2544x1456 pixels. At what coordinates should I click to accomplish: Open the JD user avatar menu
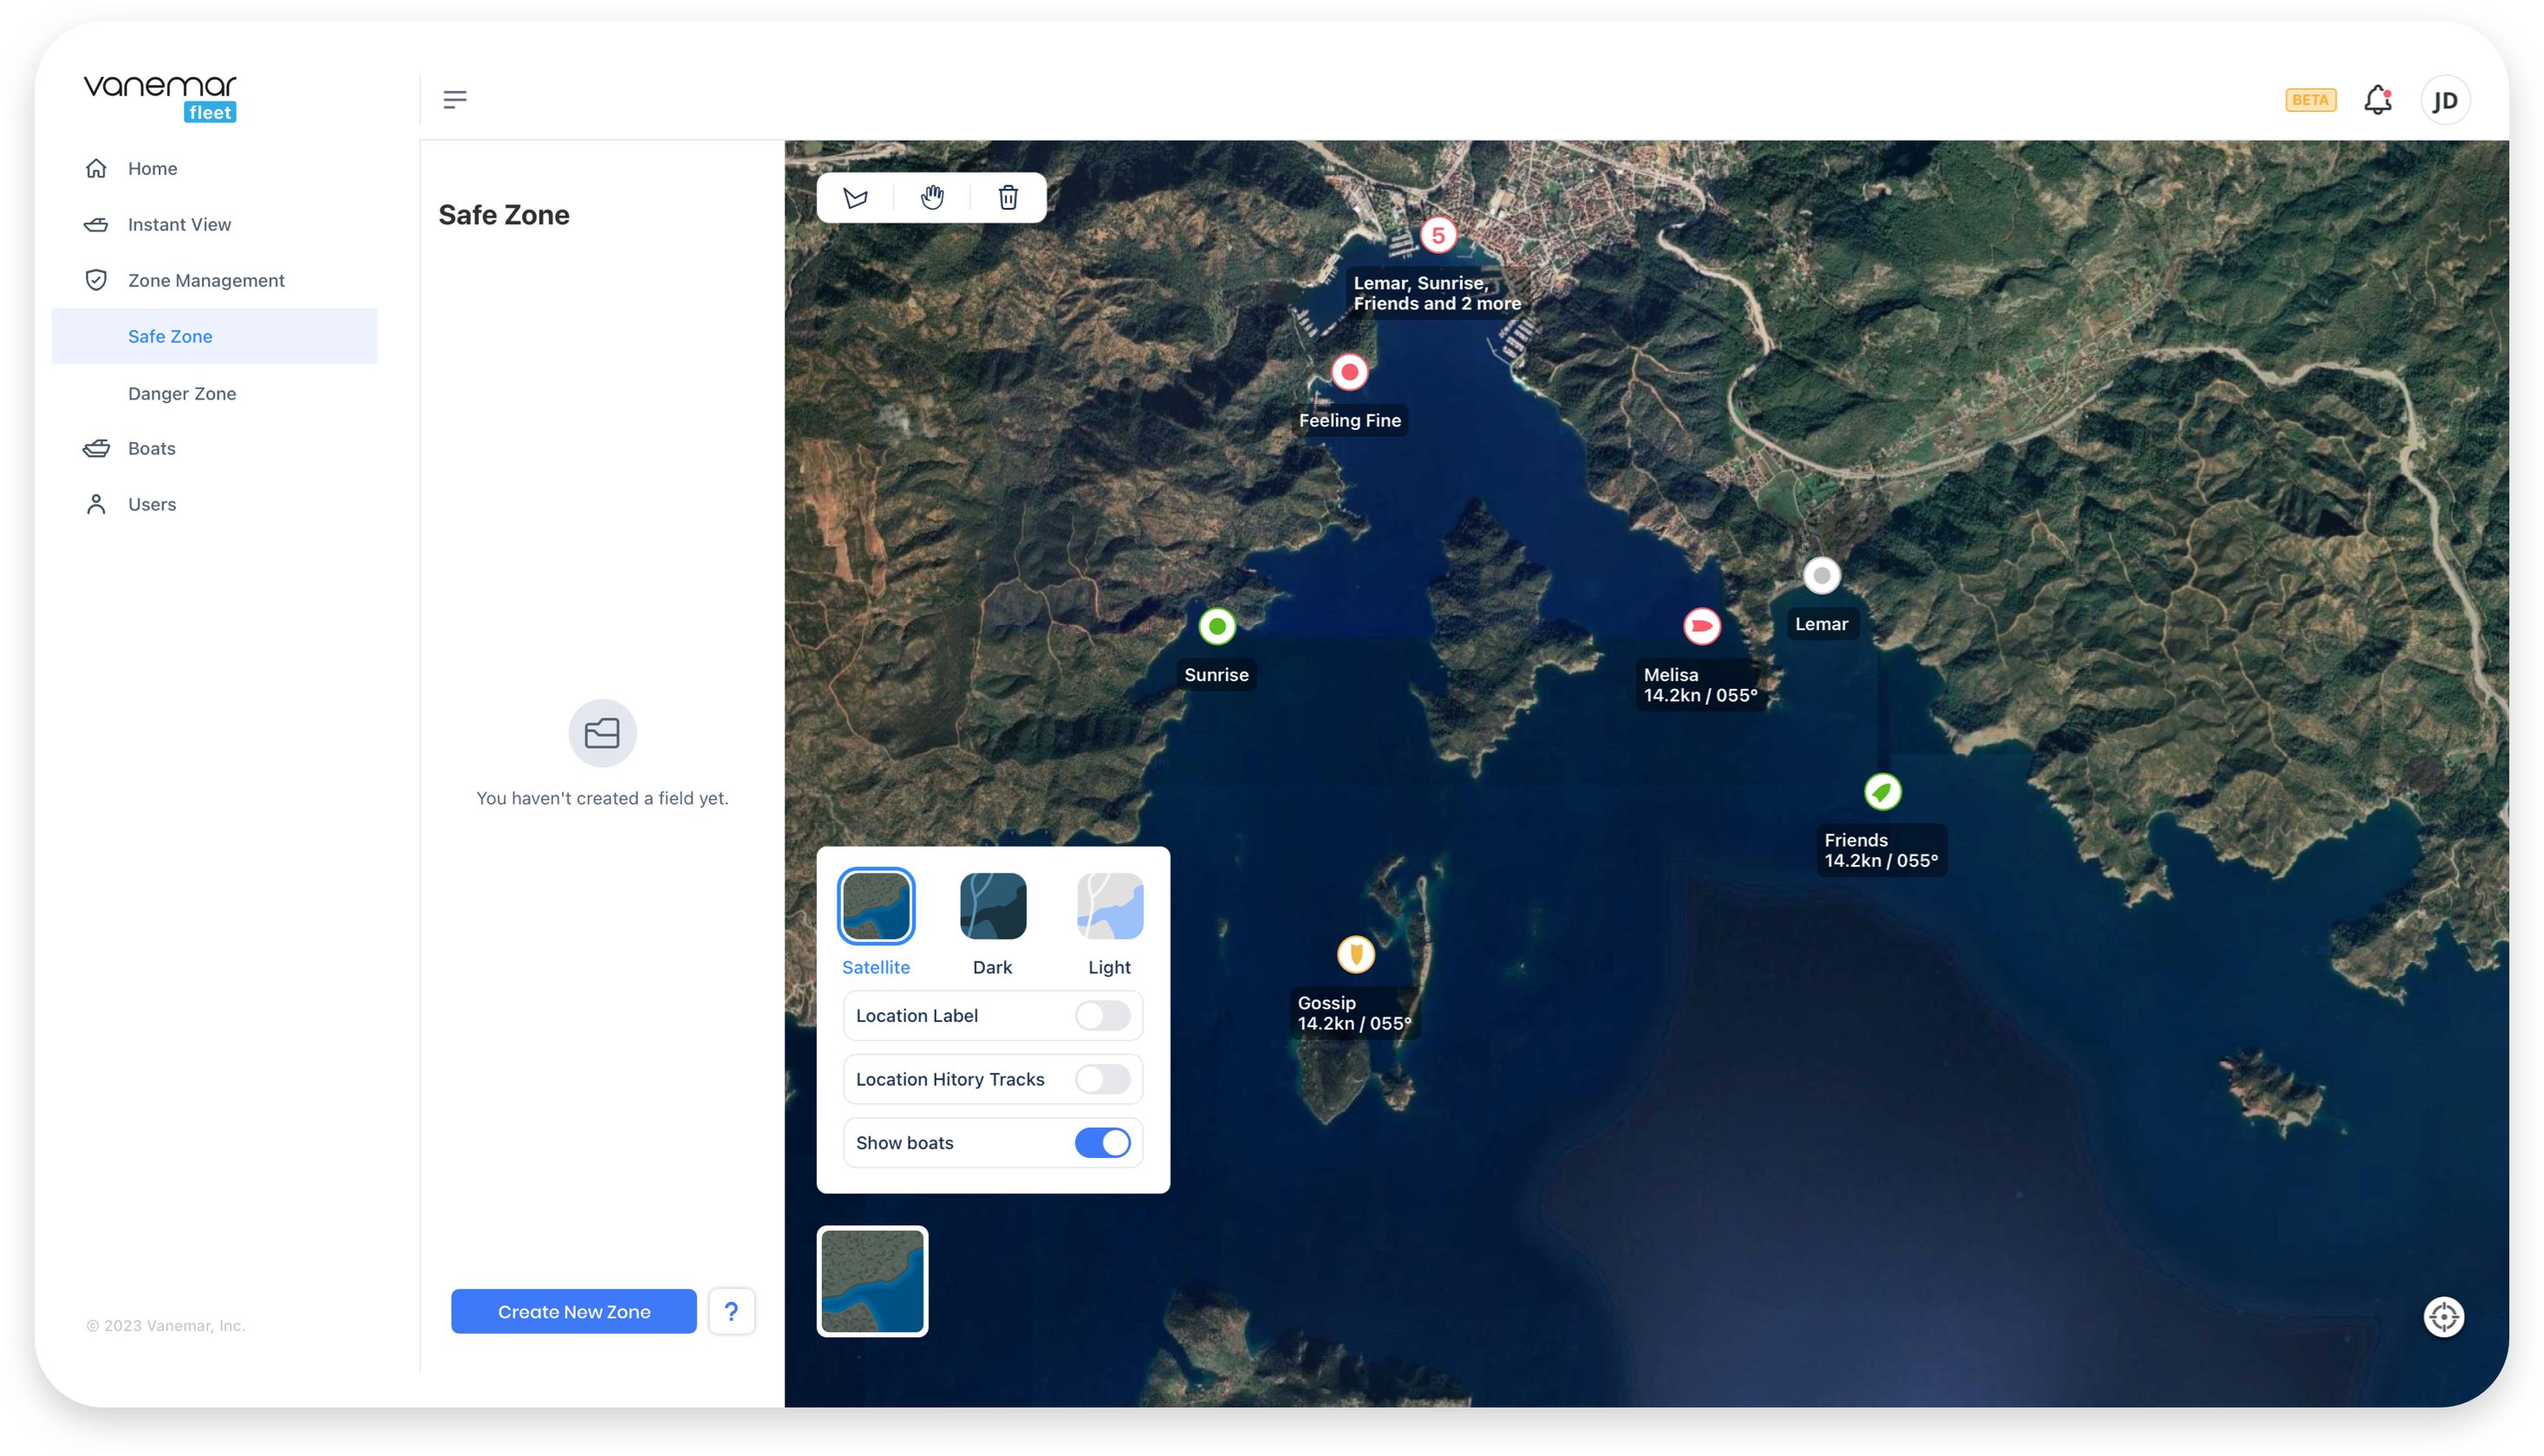pyautogui.click(x=2445, y=100)
